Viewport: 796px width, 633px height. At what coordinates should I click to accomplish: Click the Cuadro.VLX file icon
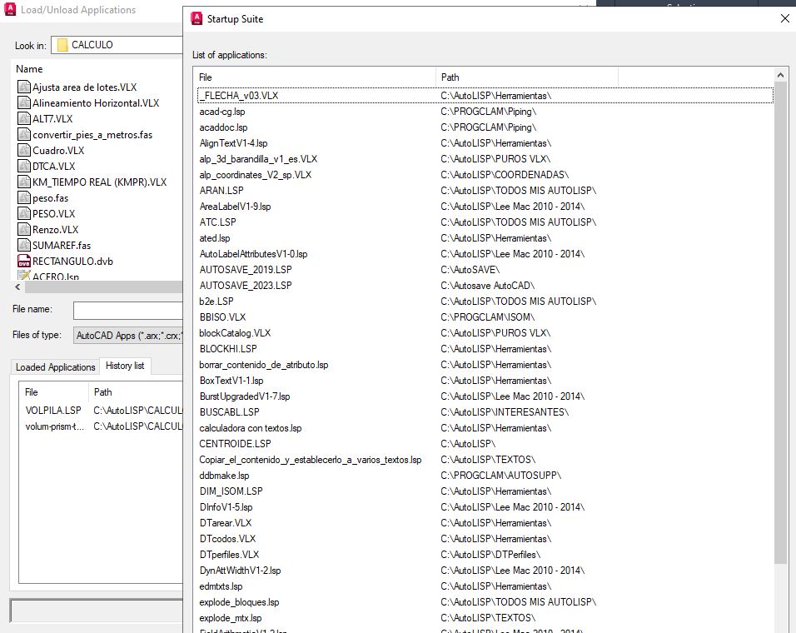[x=24, y=150]
